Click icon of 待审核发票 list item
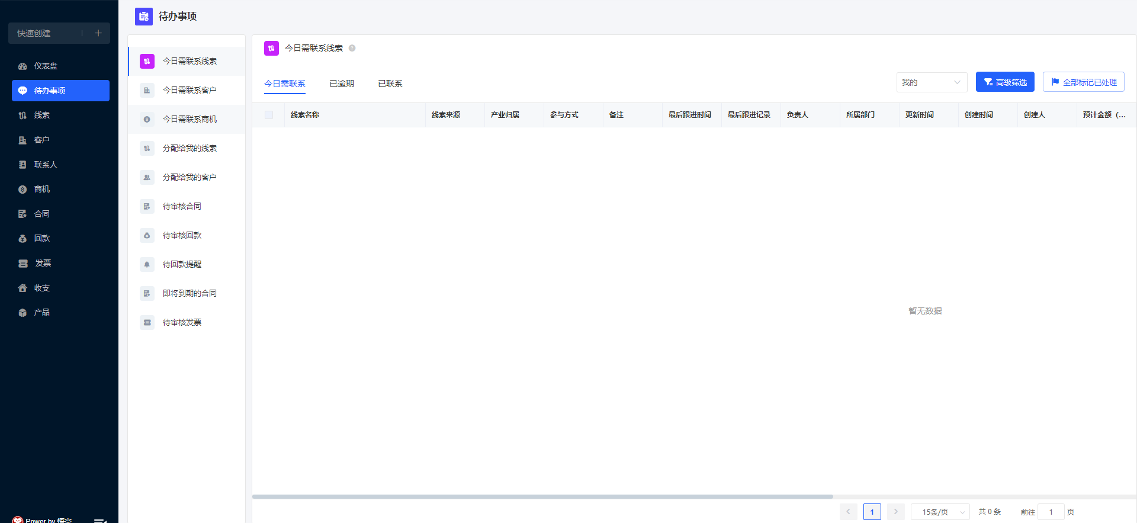Image resolution: width=1137 pixels, height=523 pixels. coord(147,322)
